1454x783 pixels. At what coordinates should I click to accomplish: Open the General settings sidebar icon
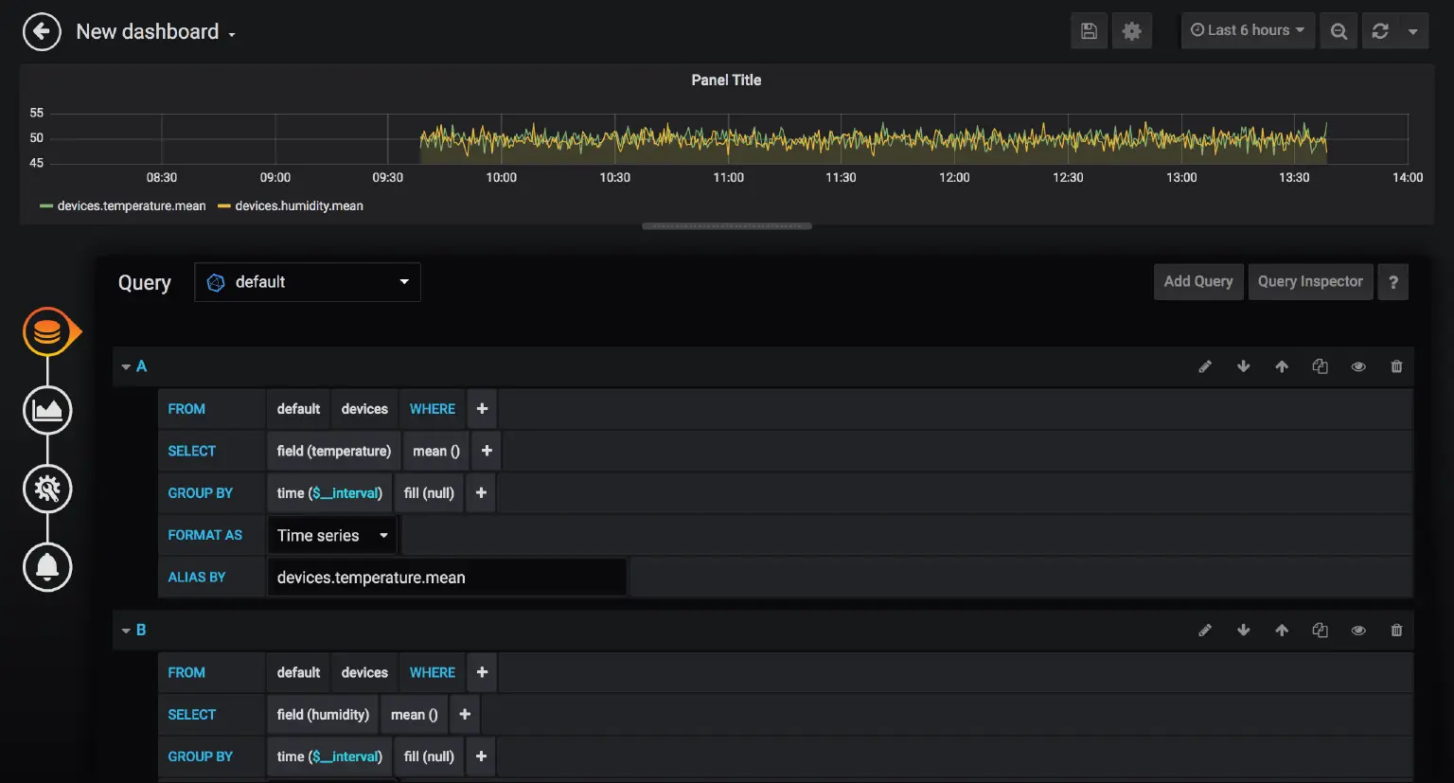[47, 489]
